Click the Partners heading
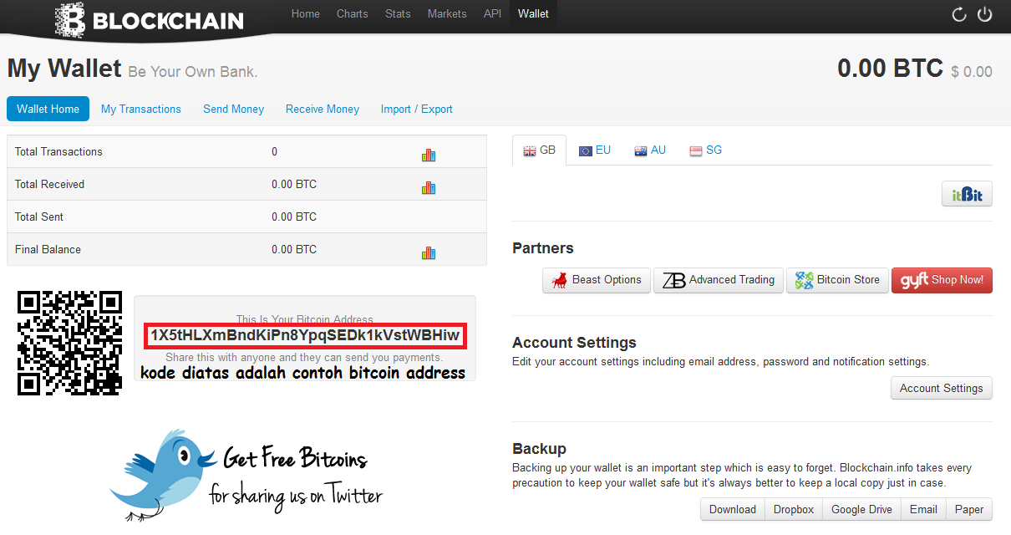1011x535 pixels. coord(543,248)
